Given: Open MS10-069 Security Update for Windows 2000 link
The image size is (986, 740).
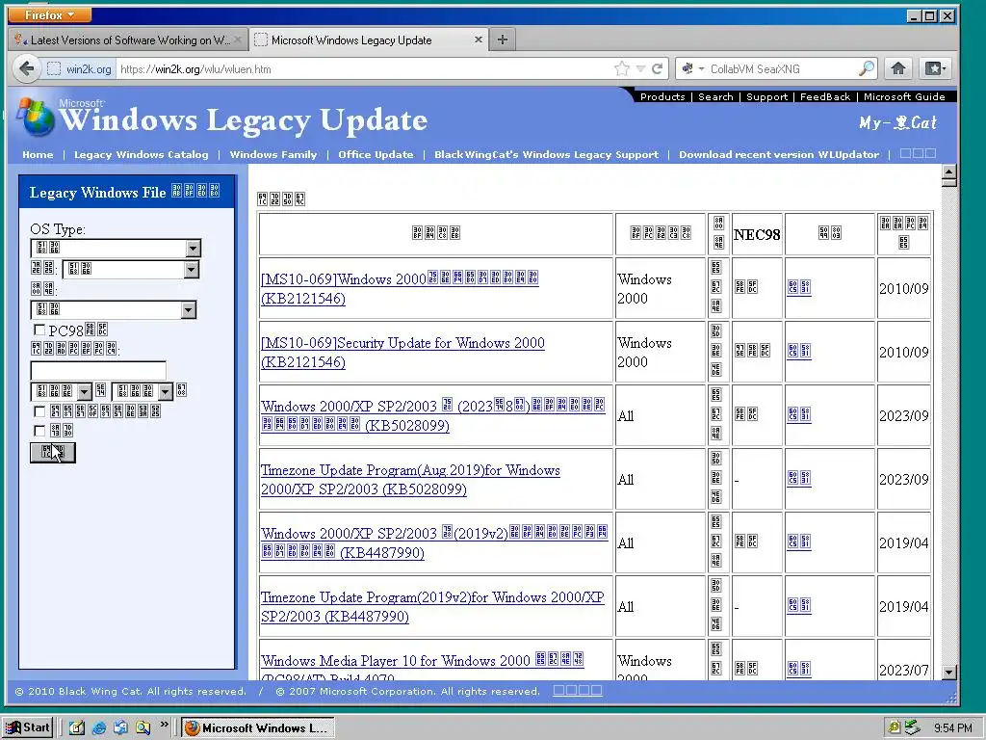Looking at the screenshot, I should (403, 353).
